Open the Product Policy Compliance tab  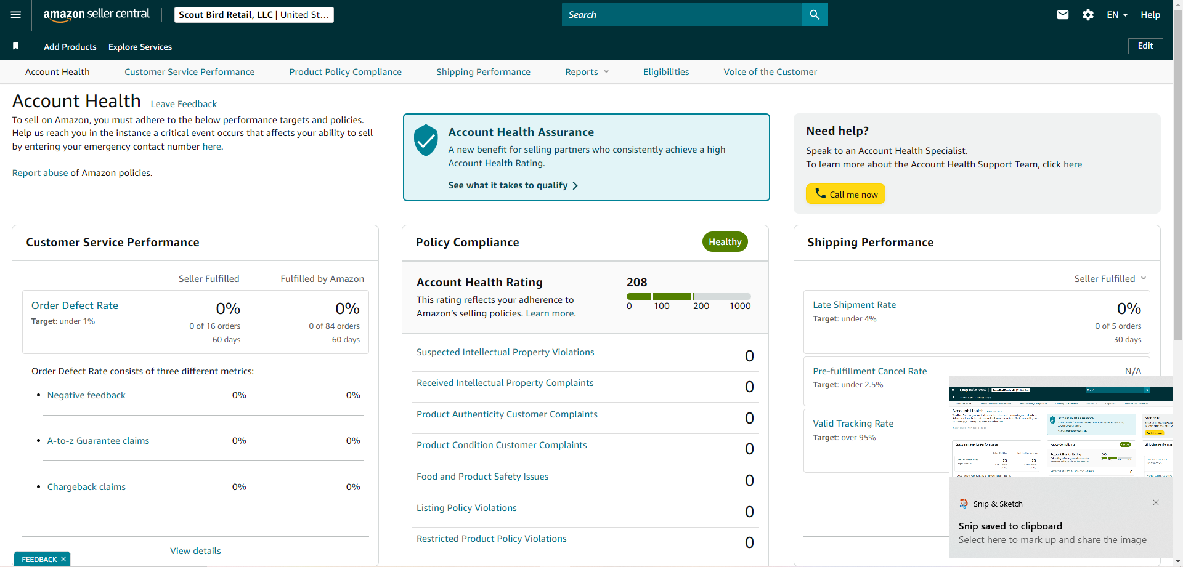point(345,72)
